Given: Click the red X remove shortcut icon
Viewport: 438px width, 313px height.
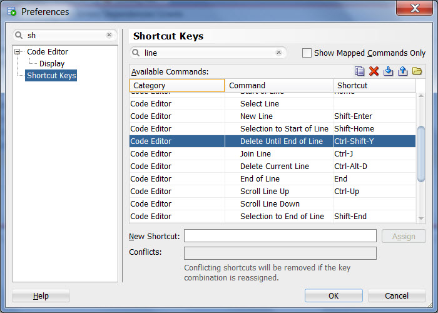Looking at the screenshot, I should pyautogui.click(x=374, y=71).
